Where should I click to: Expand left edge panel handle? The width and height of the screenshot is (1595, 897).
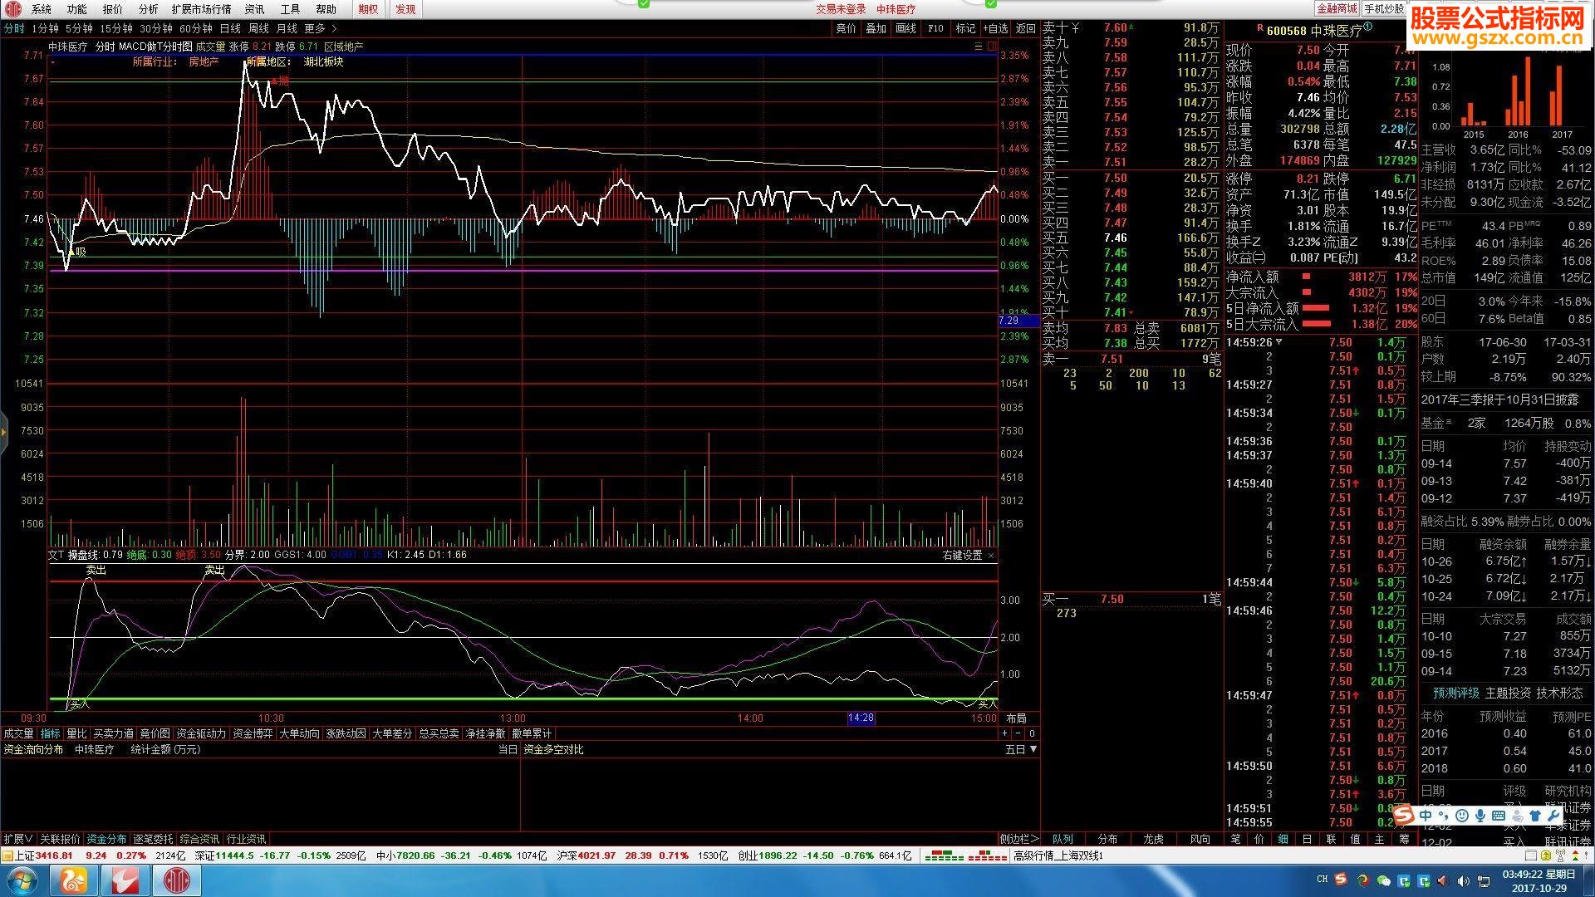[x=3, y=431]
